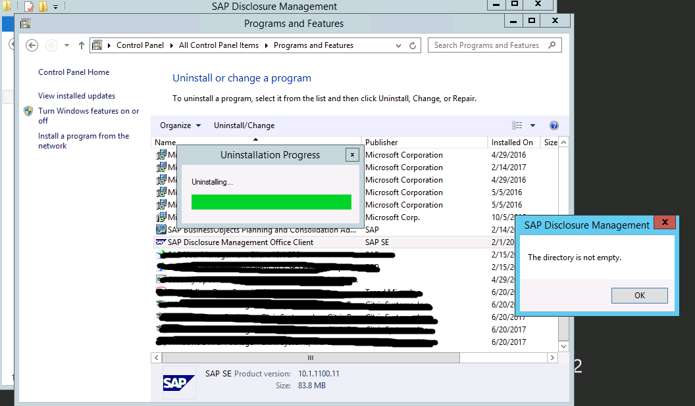Click the horizontal scroll left arrow
The width and height of the screenshot is (695, 406).
click(156, 357)
